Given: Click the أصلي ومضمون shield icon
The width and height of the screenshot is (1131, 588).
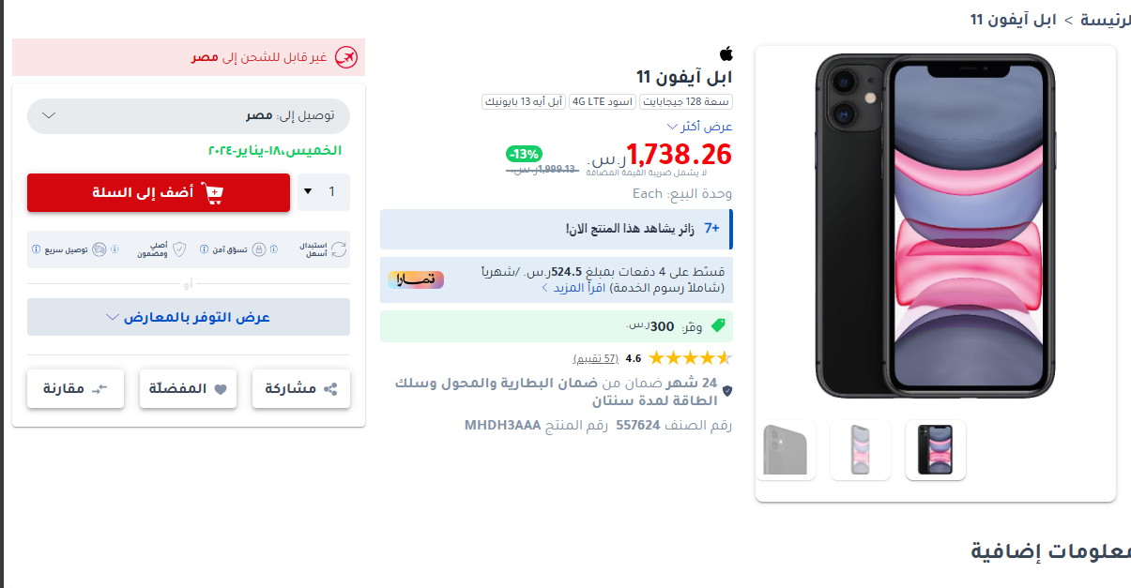Looking at the screenshot, I should (x=179, y=249).
